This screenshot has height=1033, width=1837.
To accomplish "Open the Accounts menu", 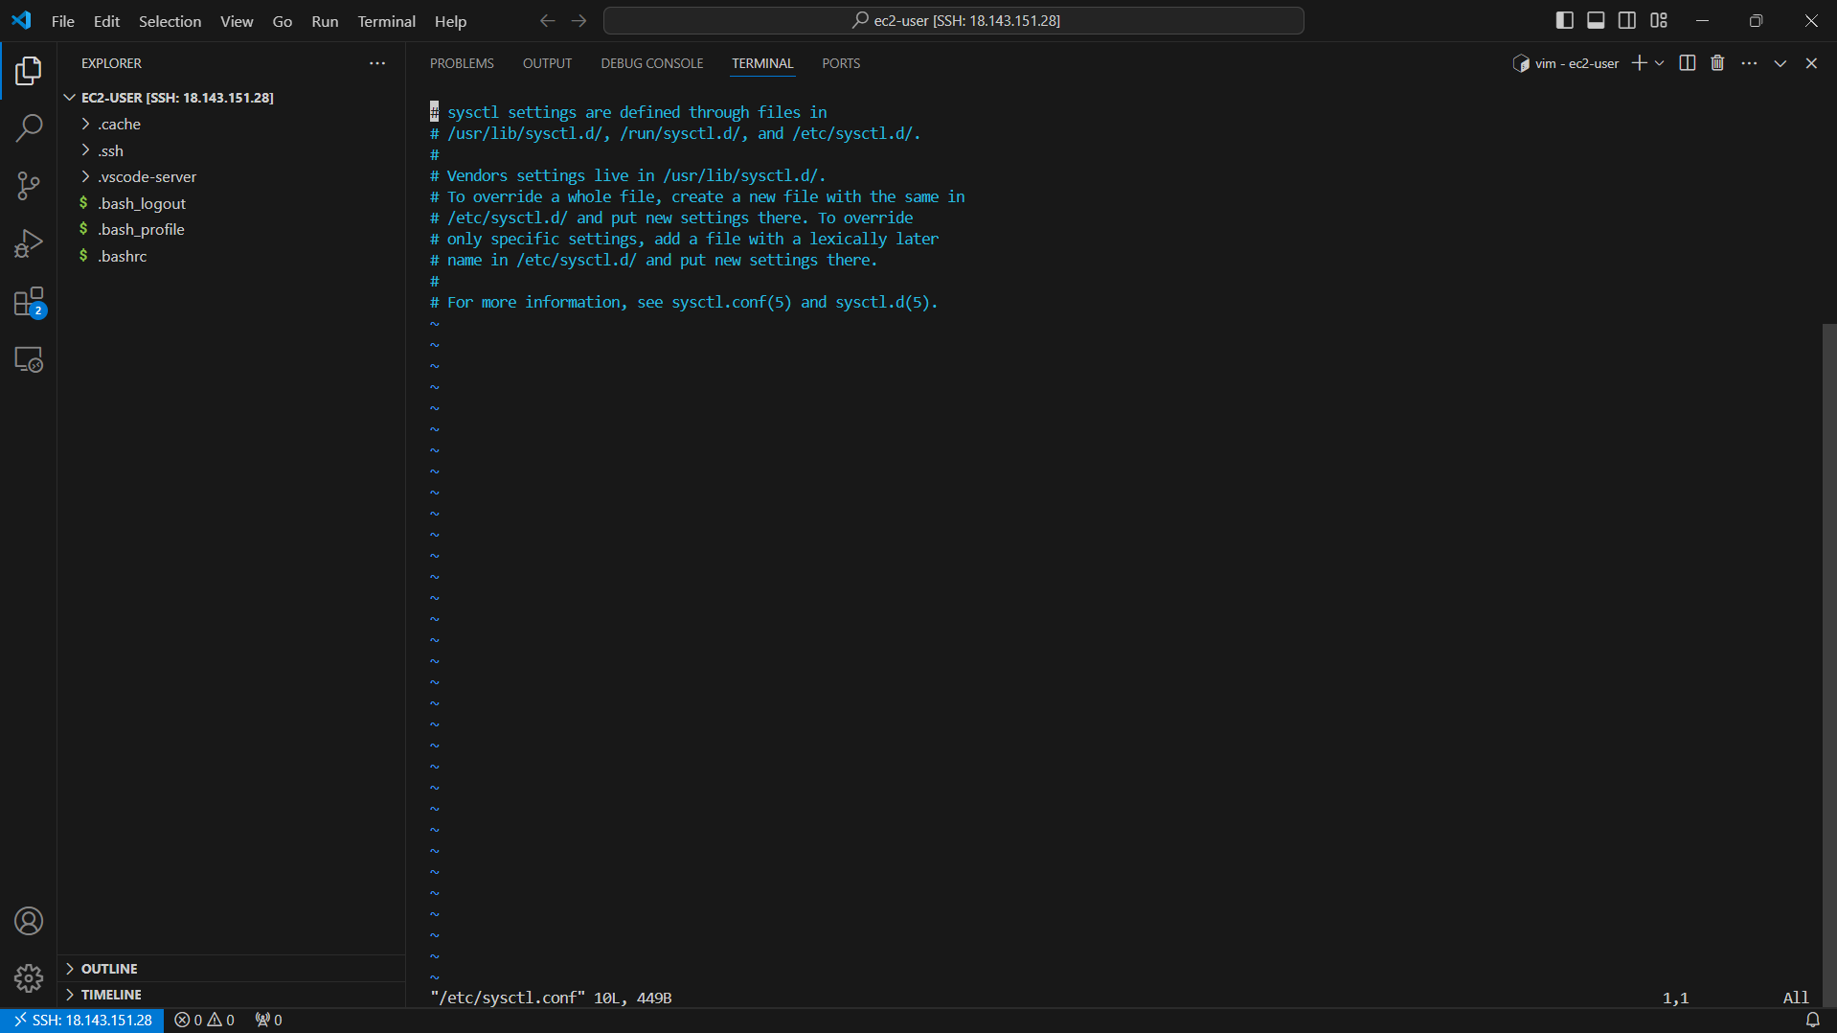I will tap(29, 921).
